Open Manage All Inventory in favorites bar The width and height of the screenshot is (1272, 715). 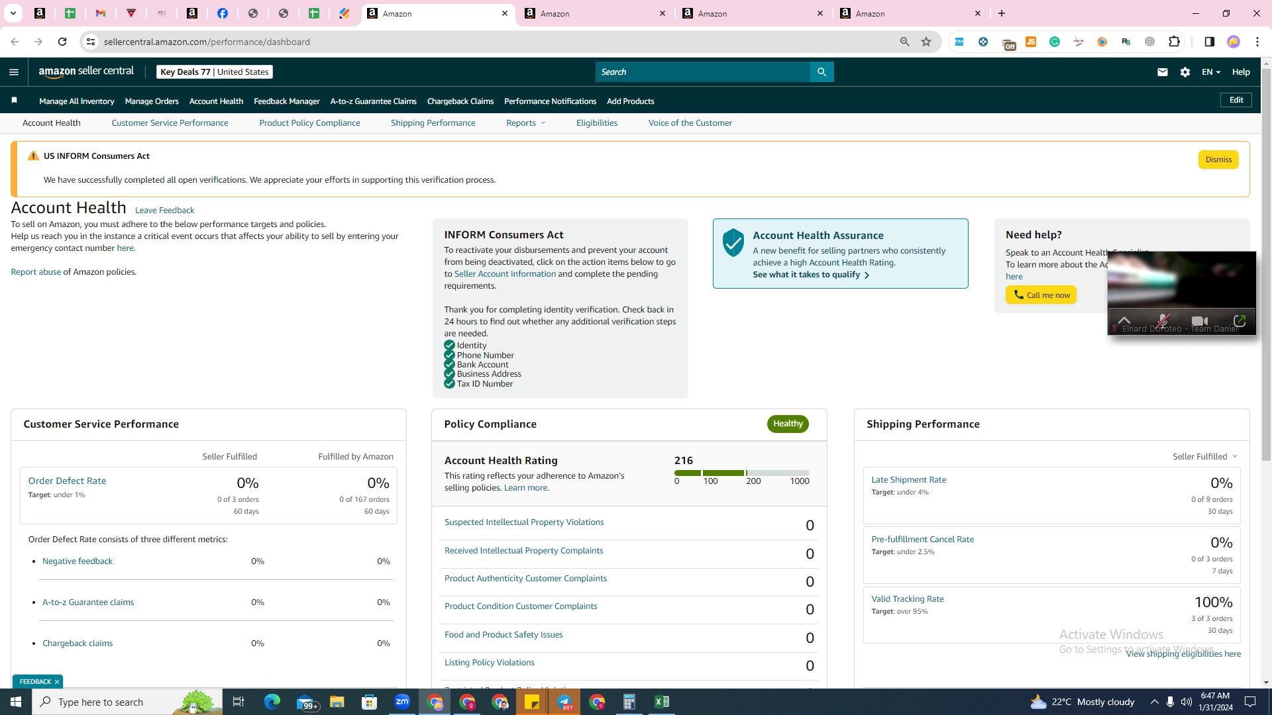77,101
